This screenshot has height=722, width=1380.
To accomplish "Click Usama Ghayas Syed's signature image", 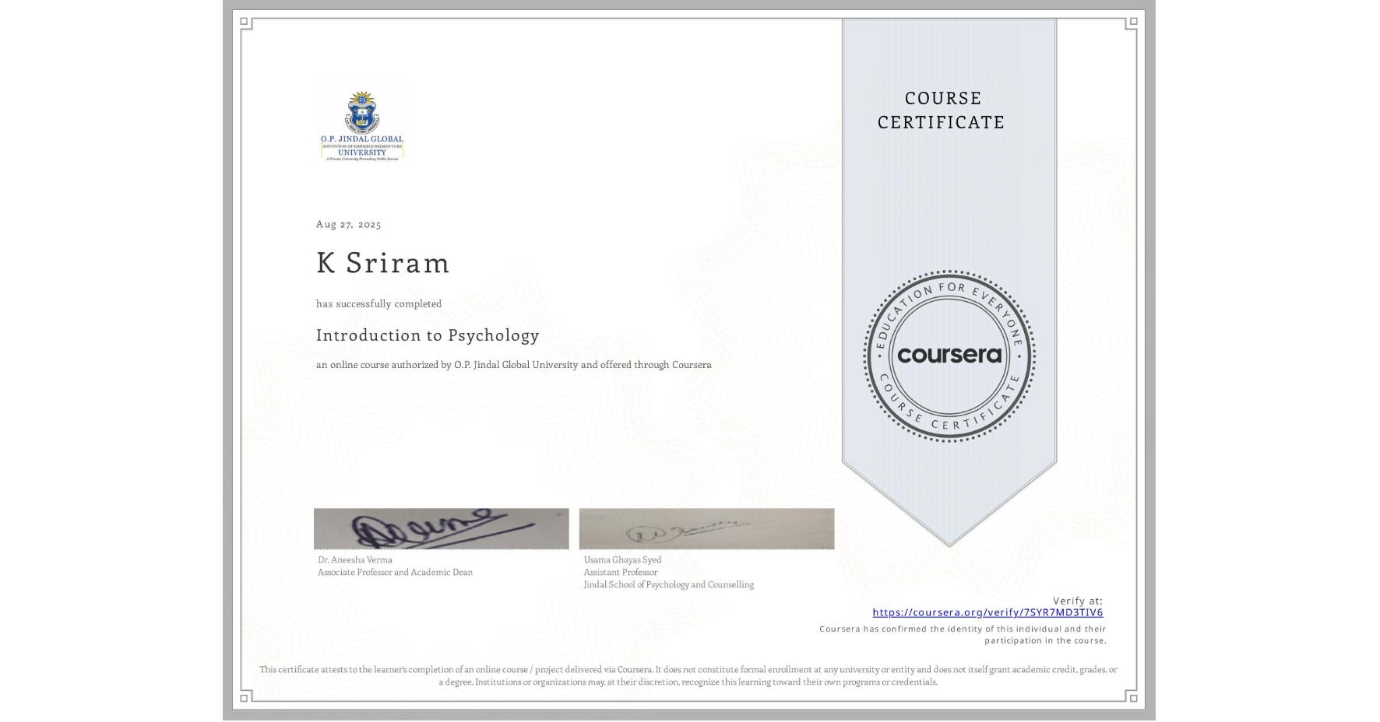I will [x=706, y=529].
